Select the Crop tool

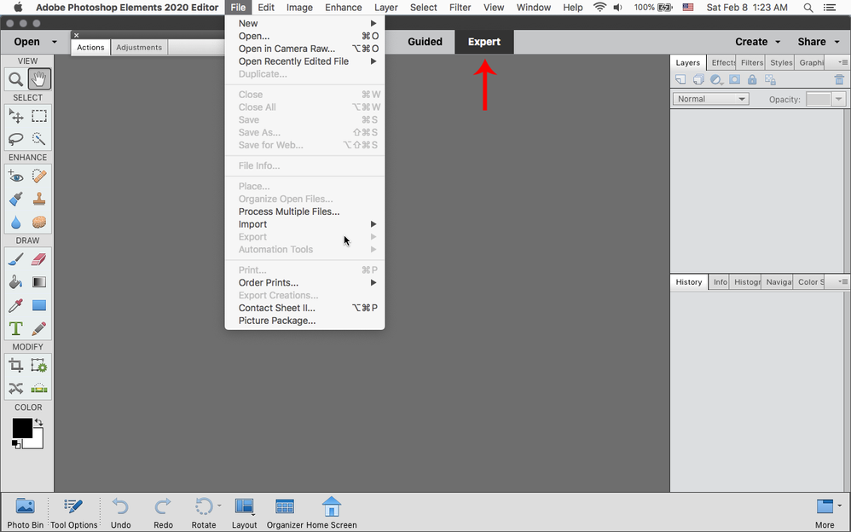(15, 366)
